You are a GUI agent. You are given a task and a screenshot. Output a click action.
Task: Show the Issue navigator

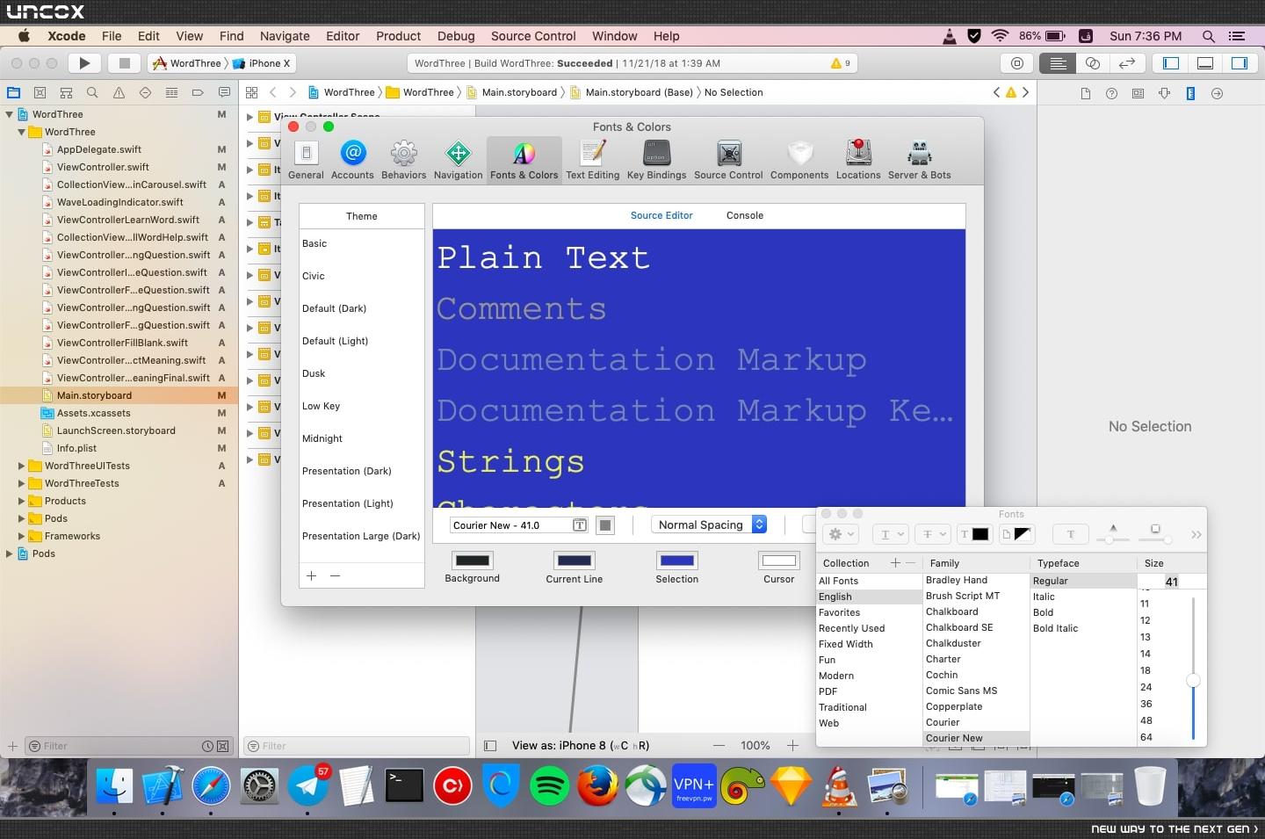coord(119,92)
